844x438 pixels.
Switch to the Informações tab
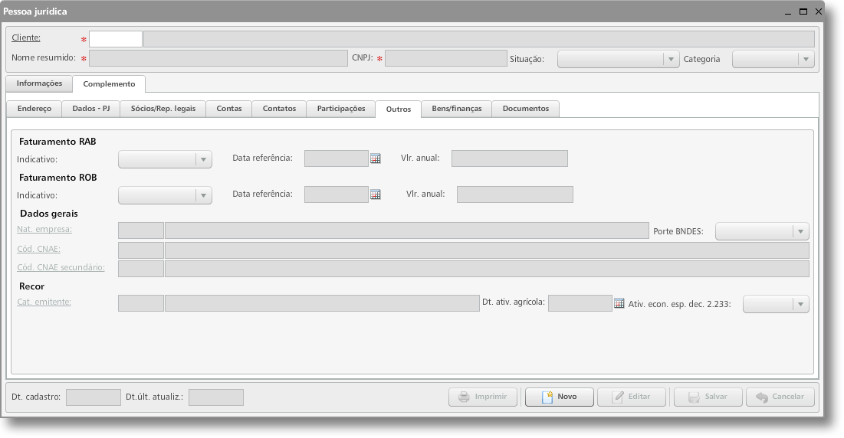pyautogui.click(x=39, y=83)
